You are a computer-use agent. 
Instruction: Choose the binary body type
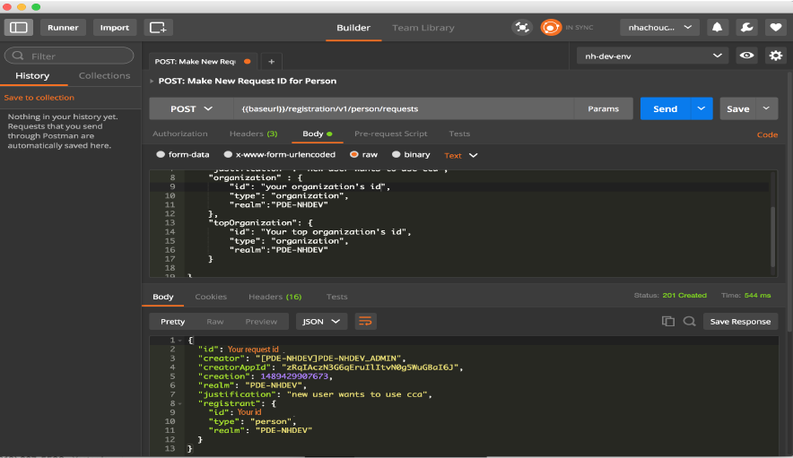click(396, 154)
